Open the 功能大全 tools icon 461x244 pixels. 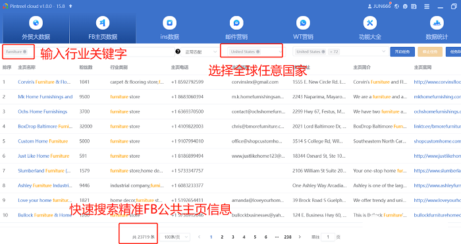pos(370,23)
